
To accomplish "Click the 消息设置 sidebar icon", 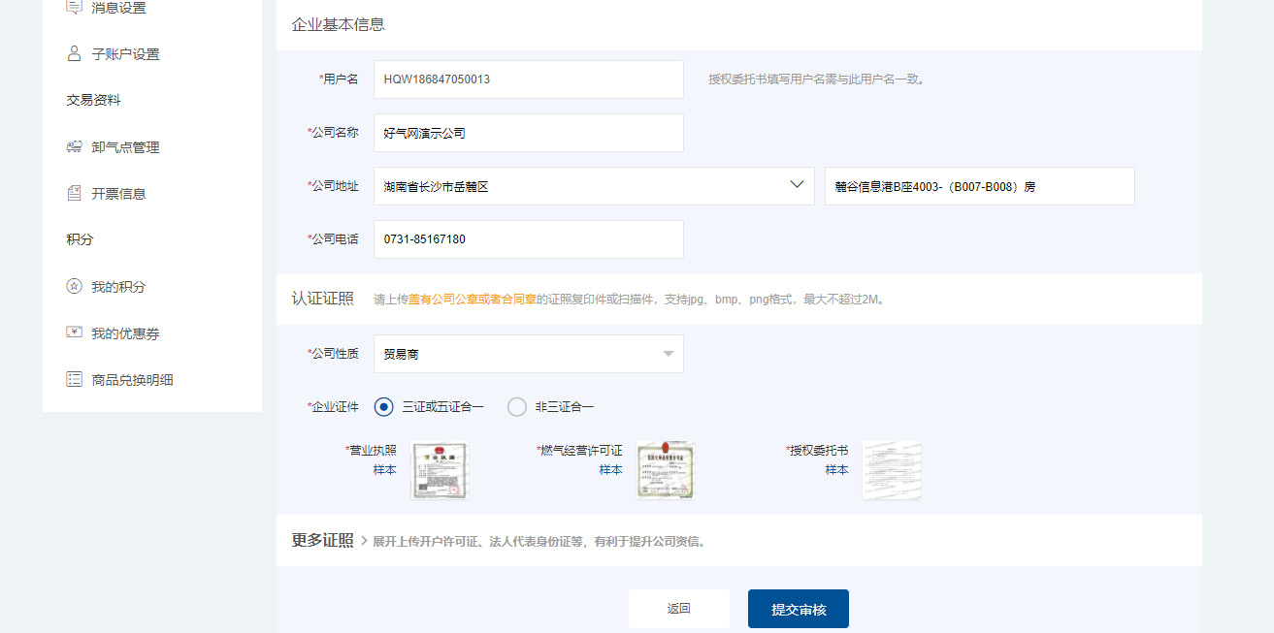I will click(74, 8).
